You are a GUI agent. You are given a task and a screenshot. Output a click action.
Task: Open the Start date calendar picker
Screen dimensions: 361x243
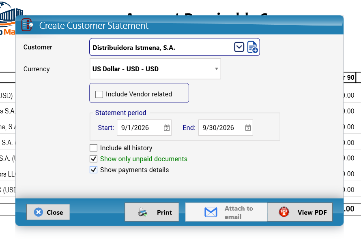click(166, 128)
